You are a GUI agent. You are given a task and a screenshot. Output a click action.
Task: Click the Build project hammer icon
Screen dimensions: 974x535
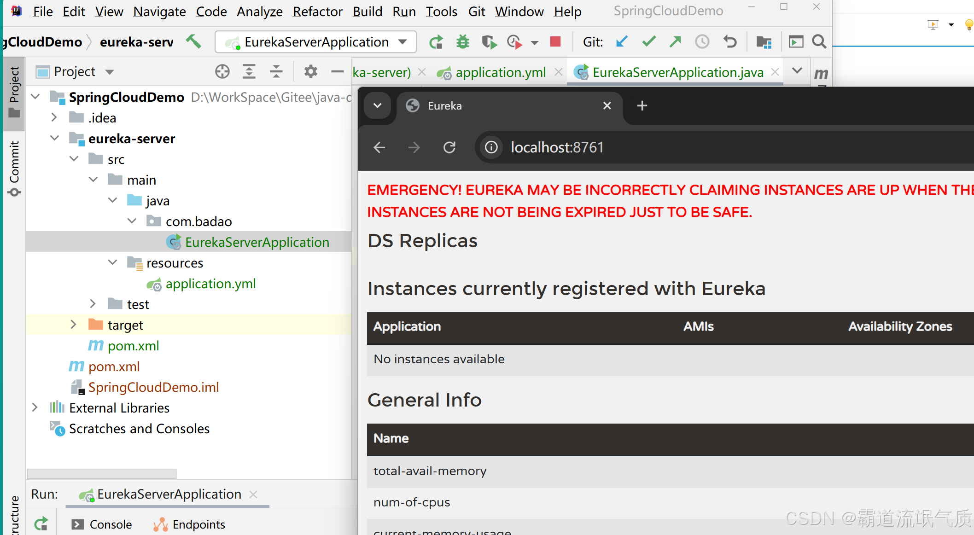point(193,42)
